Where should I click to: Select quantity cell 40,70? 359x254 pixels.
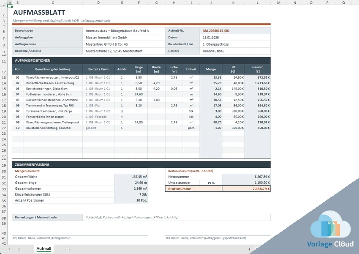coord(211,122)
